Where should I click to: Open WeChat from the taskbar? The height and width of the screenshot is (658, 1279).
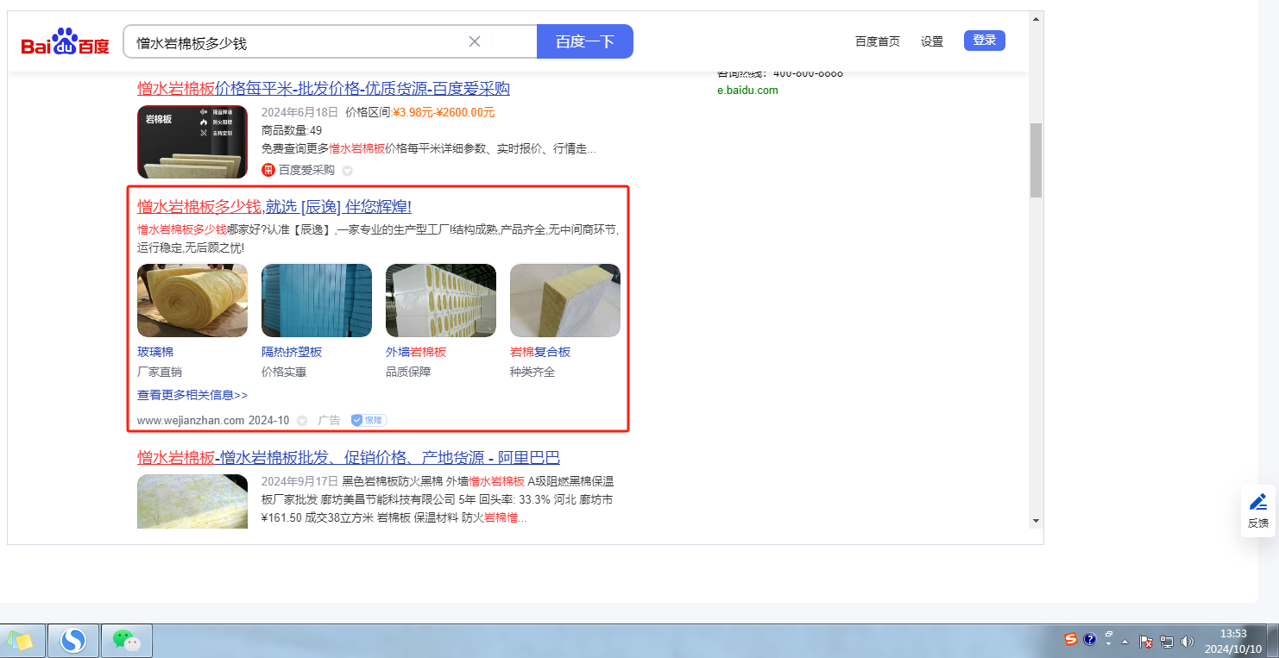tap(127, 641)
